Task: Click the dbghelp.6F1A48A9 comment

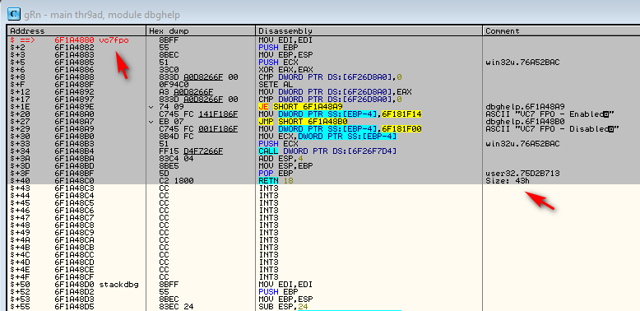Action: 525,107
